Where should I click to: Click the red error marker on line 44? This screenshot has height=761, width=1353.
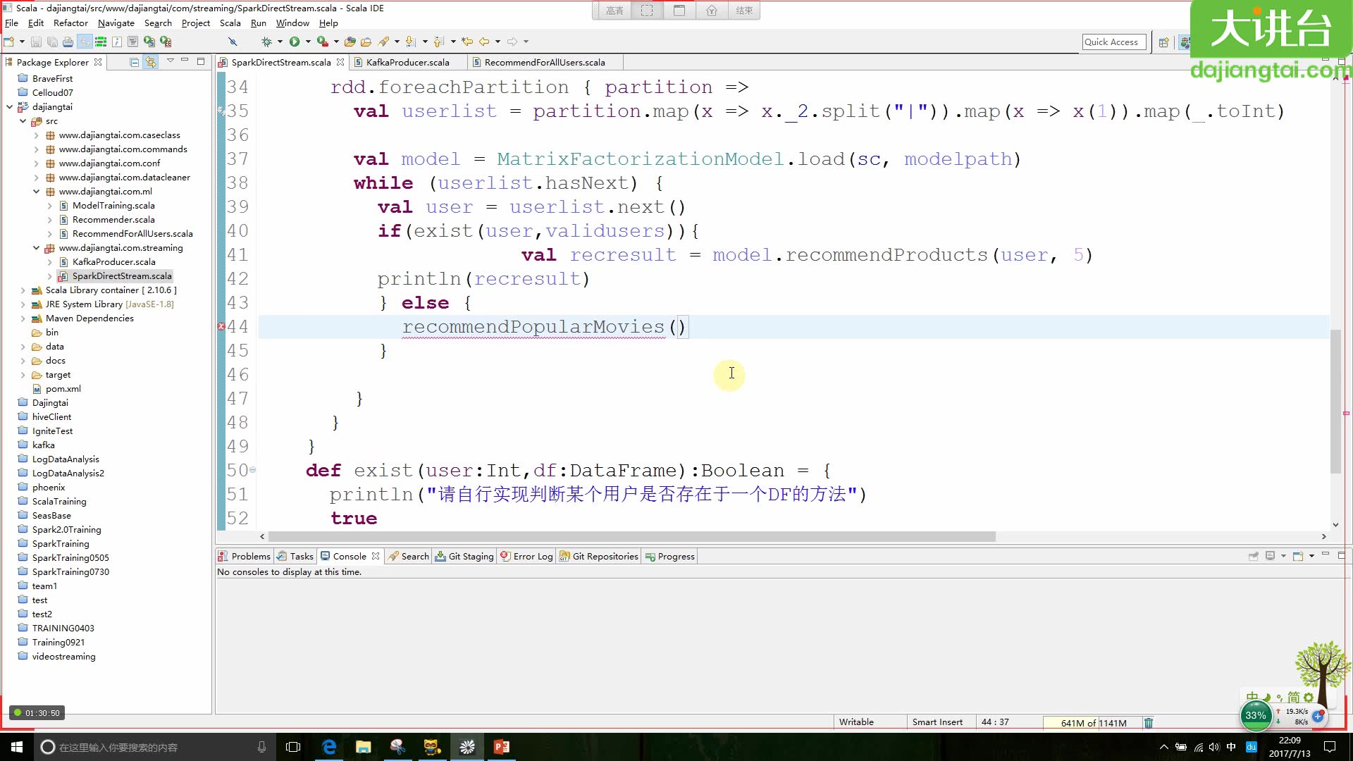coord(221,327)
